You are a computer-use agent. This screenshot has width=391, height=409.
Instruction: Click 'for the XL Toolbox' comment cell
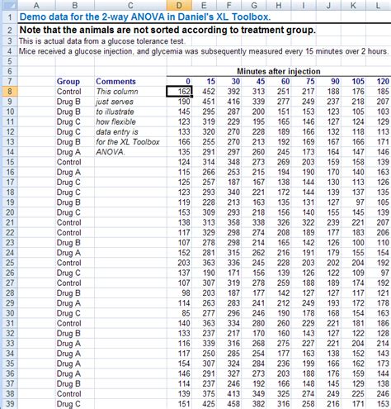coord(128,142)
